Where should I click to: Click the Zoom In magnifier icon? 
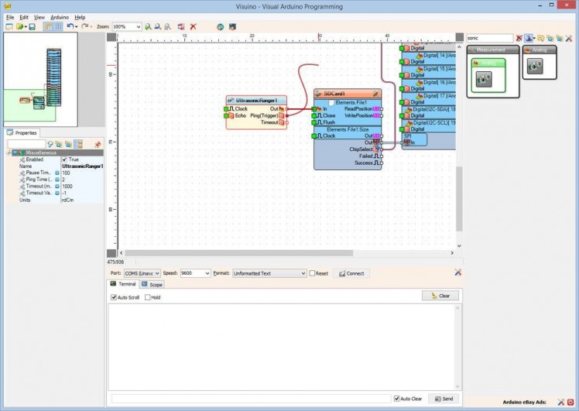[x=147, y=26]
